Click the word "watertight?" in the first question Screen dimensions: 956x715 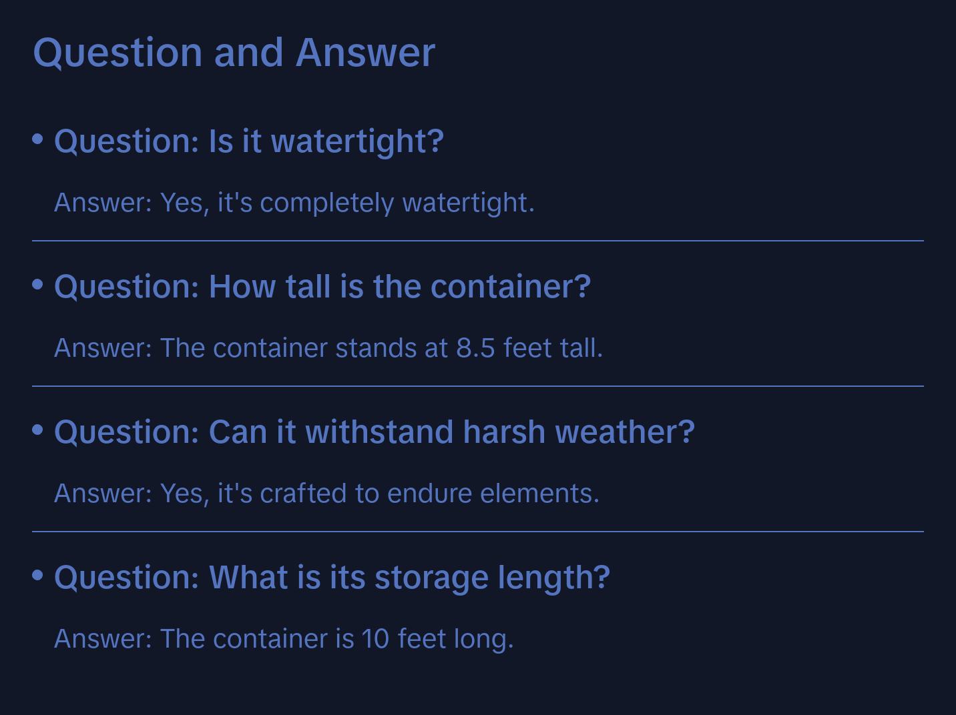(358, 141)
